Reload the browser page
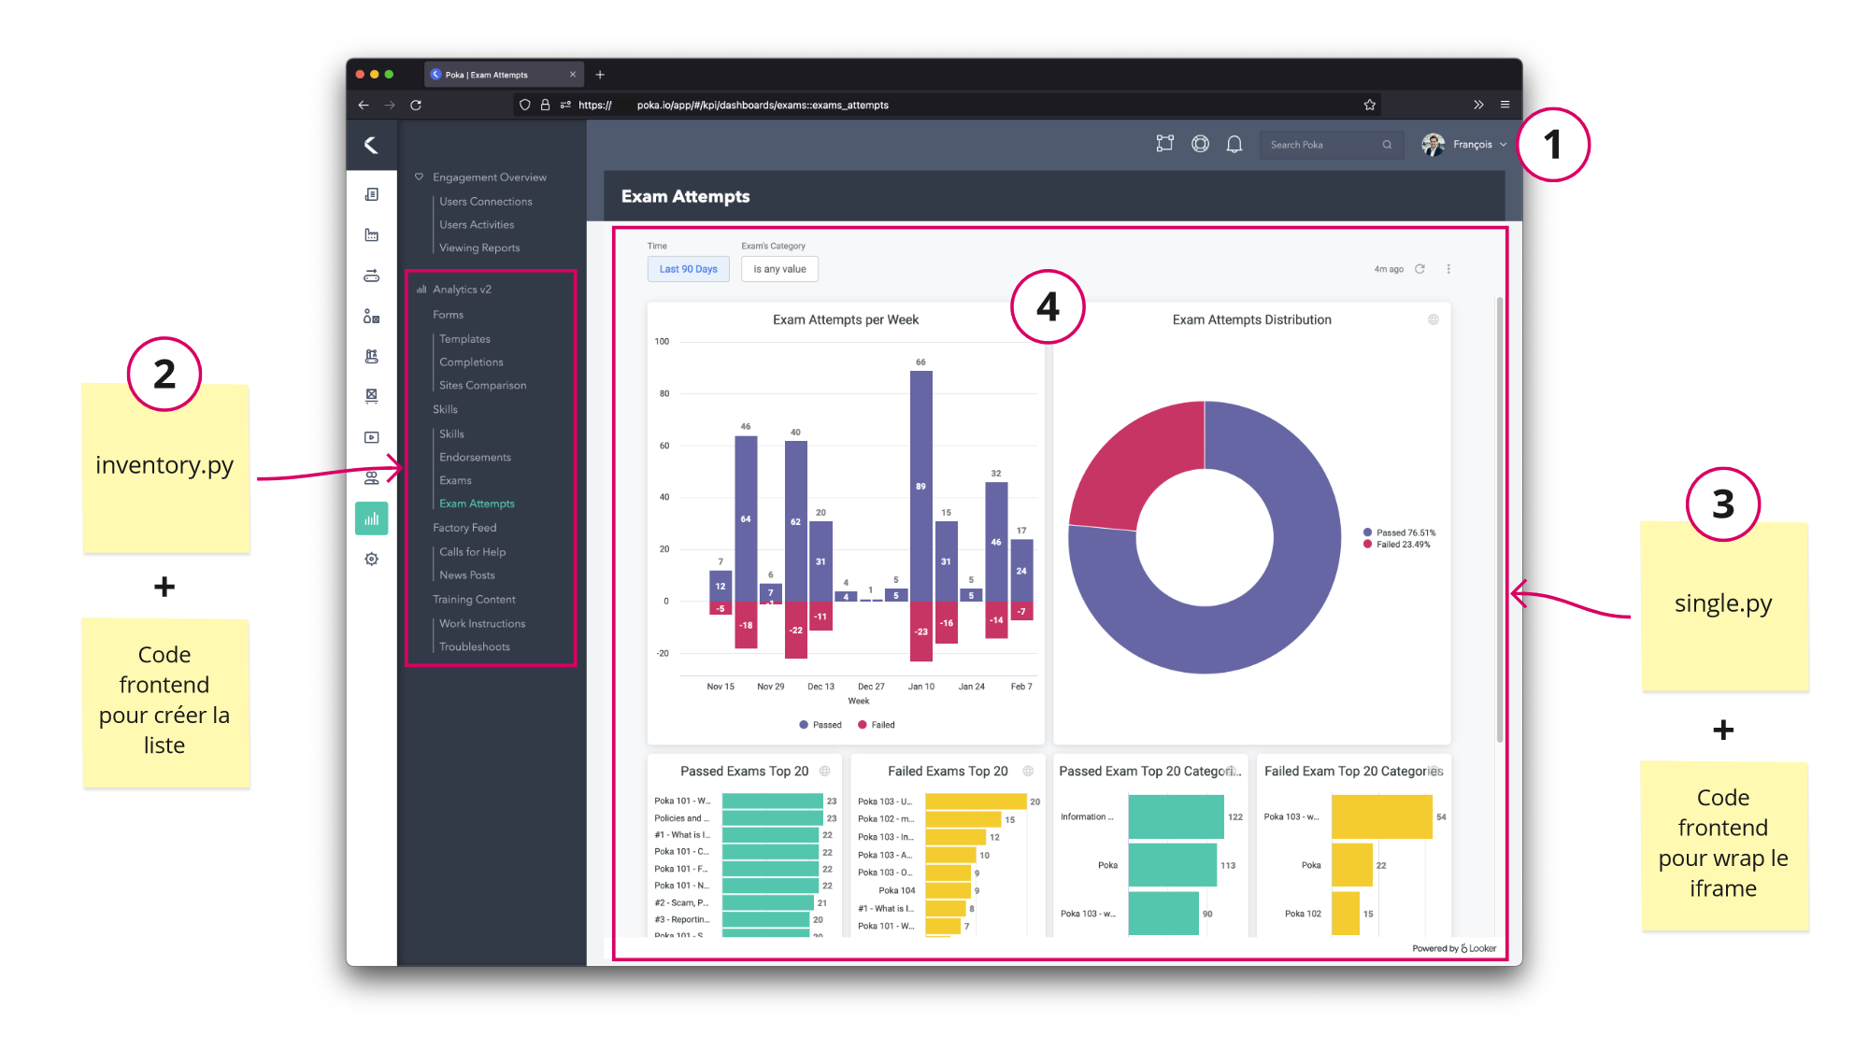Image resolution: width=1869 pixels, height=1050 pixels. pos(416,105)
